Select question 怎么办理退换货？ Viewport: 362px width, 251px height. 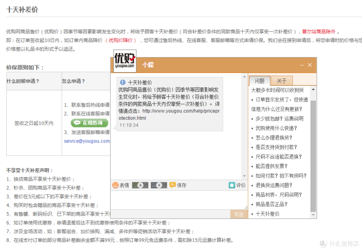click(x=274, y=138)
